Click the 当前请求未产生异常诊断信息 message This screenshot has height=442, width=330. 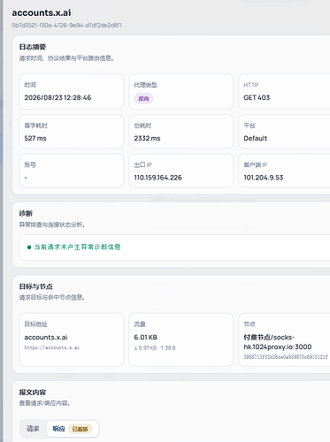77,247
